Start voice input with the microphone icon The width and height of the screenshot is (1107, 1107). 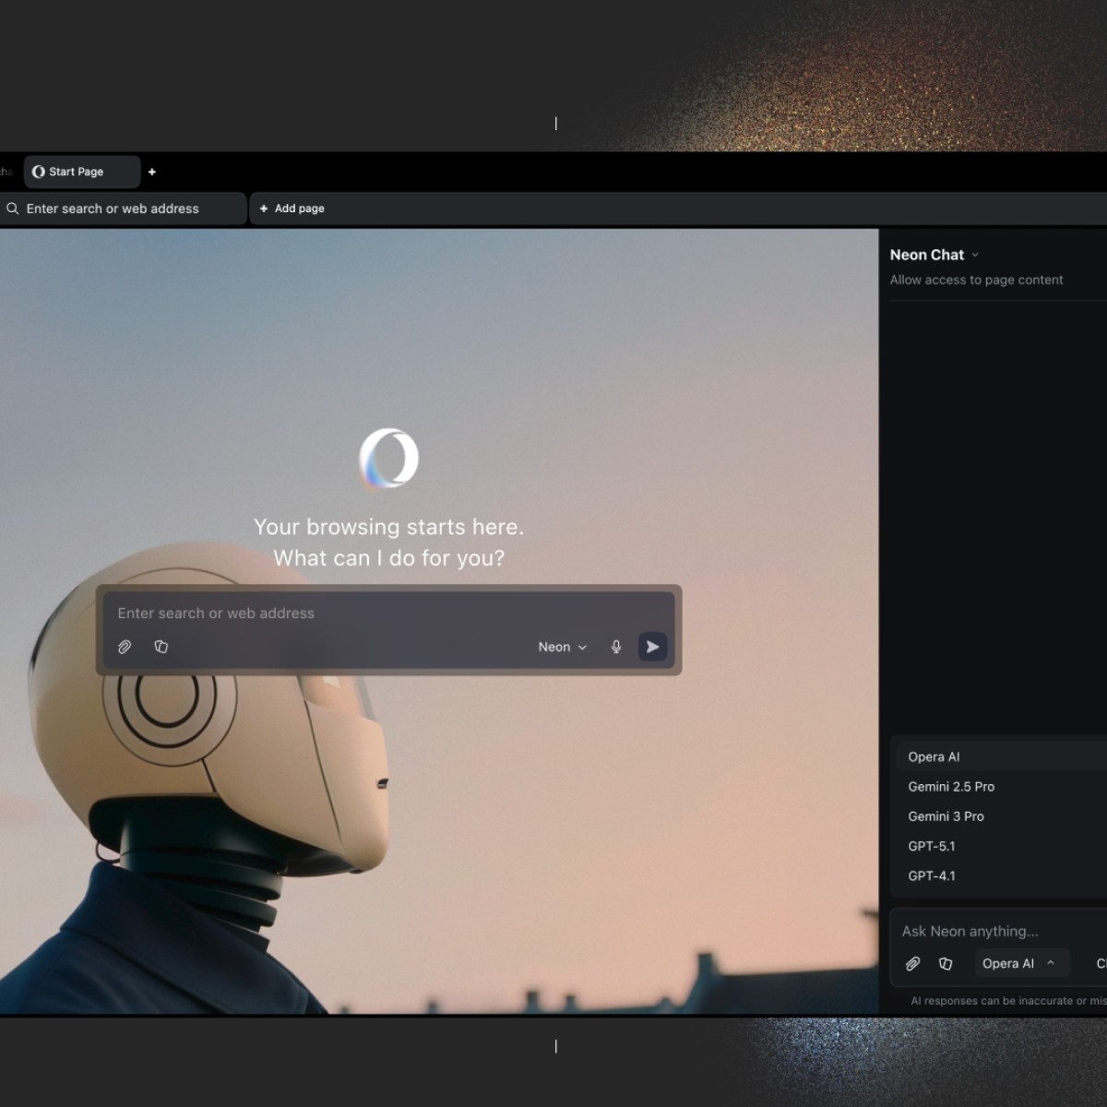click(615, 647)
